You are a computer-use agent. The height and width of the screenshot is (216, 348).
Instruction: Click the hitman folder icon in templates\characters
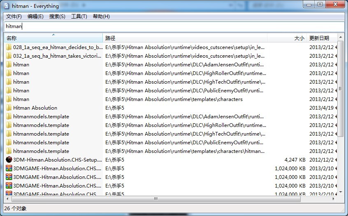pos(9,99)
